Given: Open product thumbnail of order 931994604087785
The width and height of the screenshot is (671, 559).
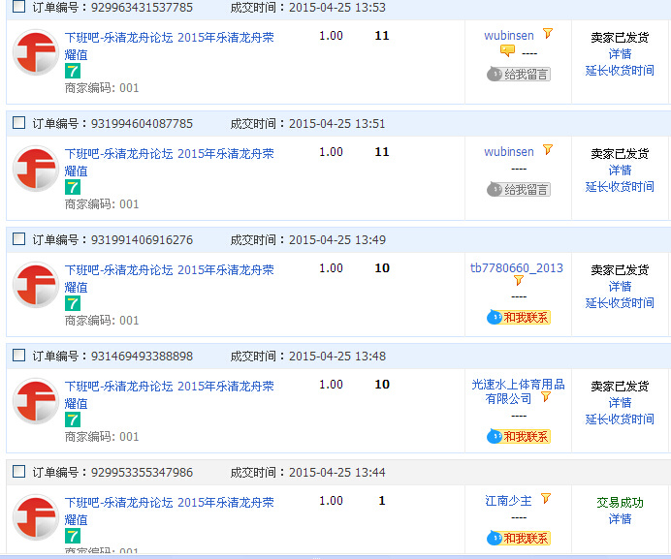Looking at the screenshot, I should point(36,169).
